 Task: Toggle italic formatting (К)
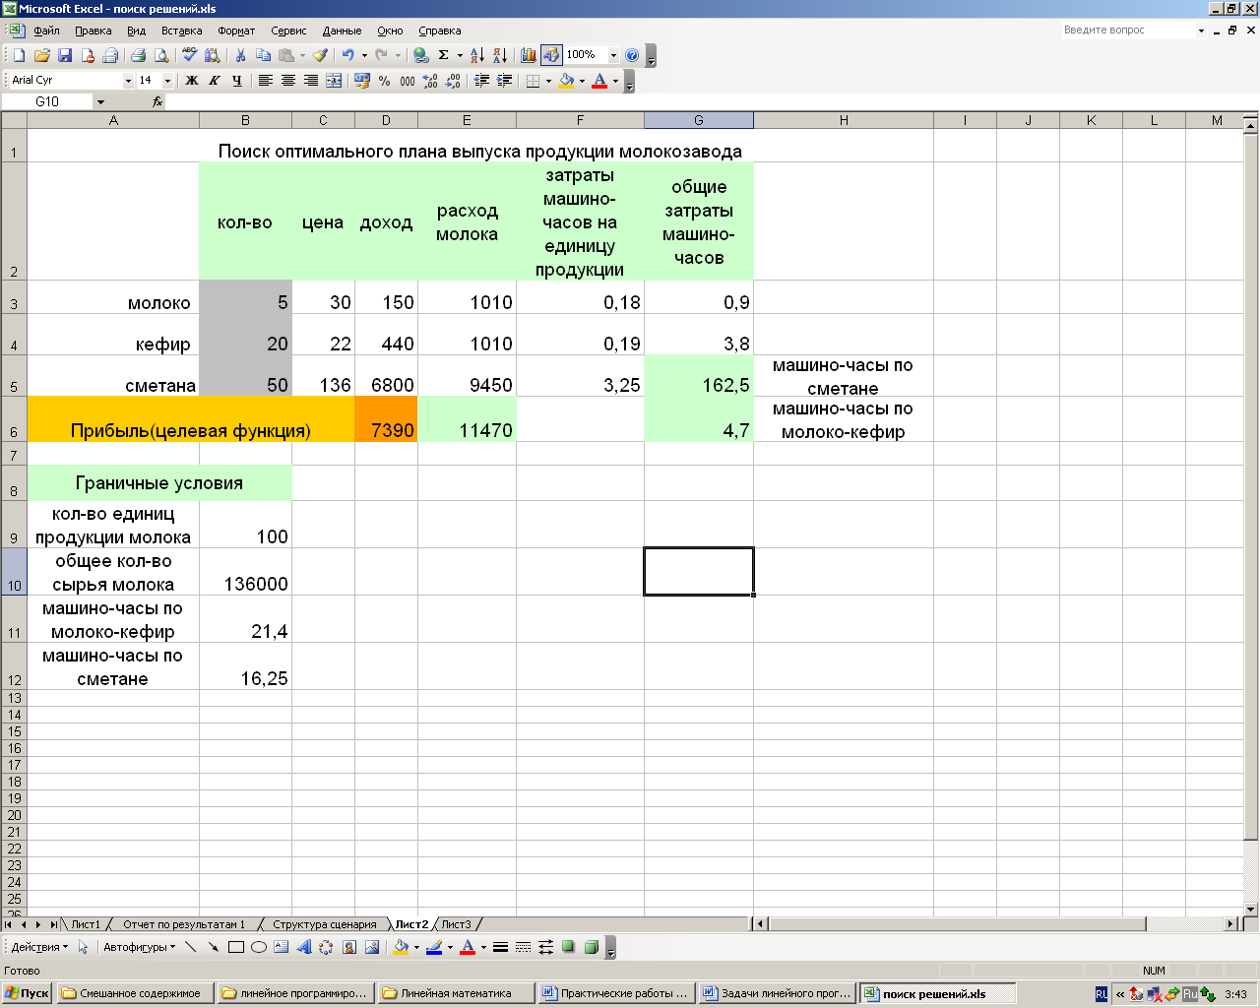pos(215,81)
